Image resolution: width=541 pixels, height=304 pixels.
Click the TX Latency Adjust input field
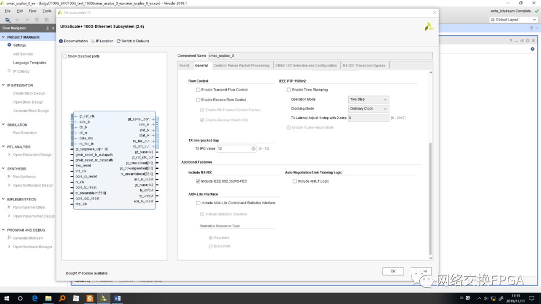pos(369,118)
